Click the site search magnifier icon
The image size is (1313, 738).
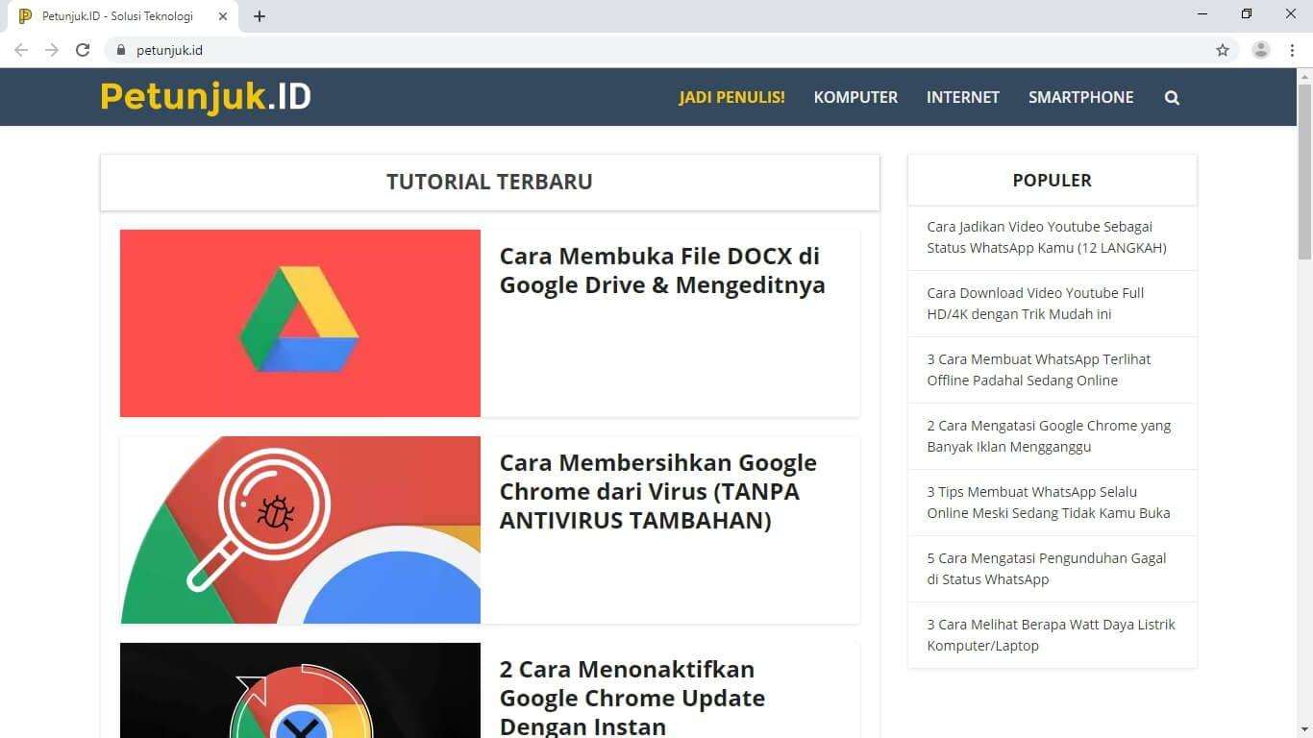pyautogui.click(x=1172, y=97)
